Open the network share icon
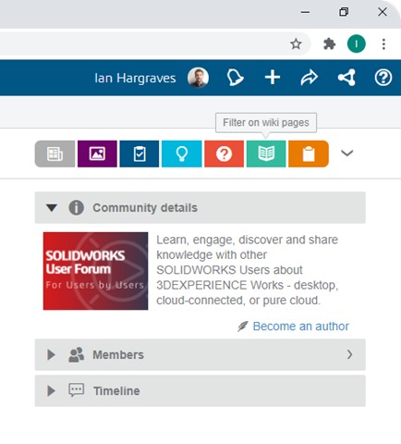Screen dimensions: 401x444 [346, 78]
